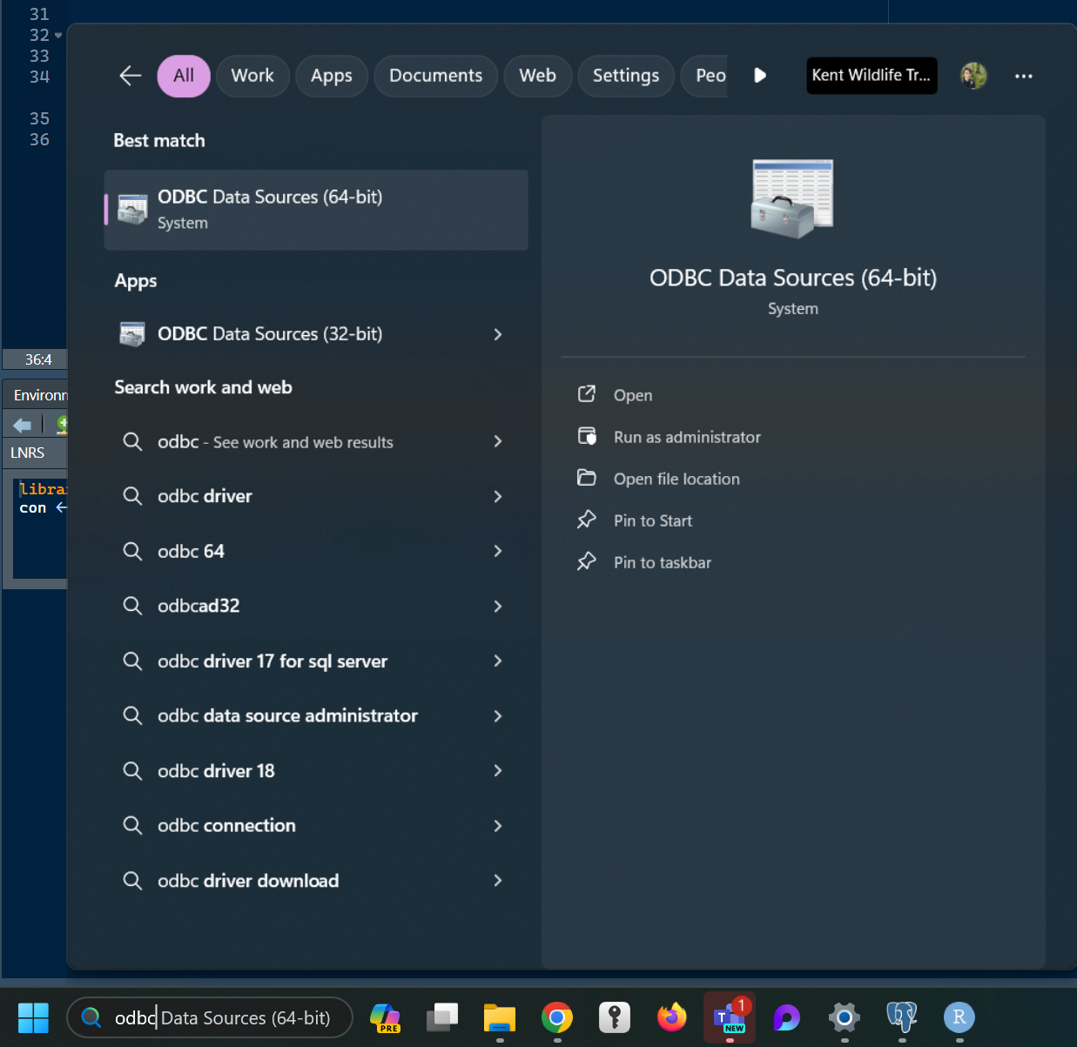The image size is (1077, 1047).
Task: Go back with the left arrow
Action: coord(131,76)
